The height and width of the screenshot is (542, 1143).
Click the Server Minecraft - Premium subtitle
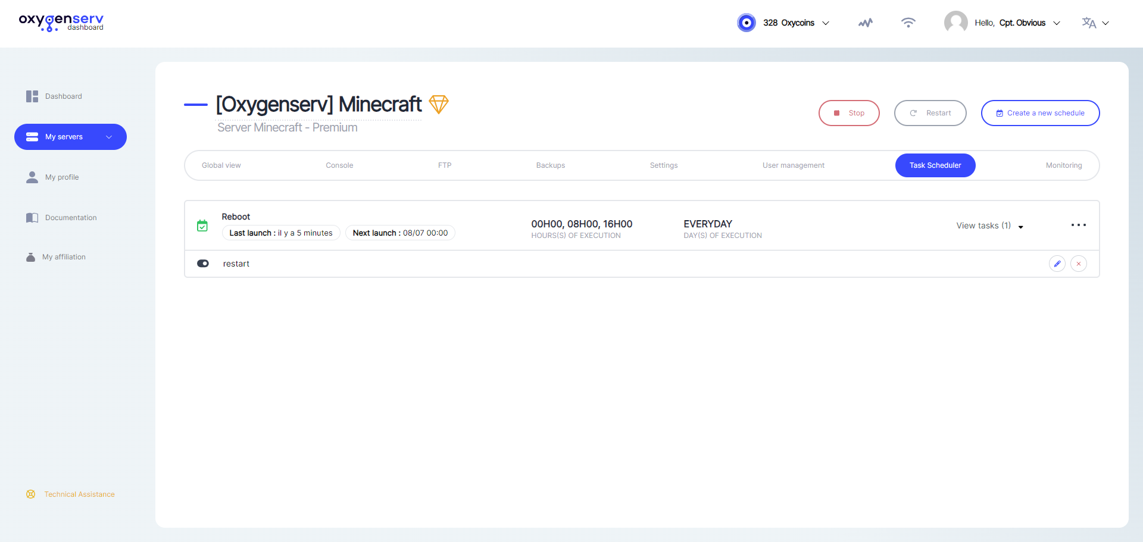point(288,127)
